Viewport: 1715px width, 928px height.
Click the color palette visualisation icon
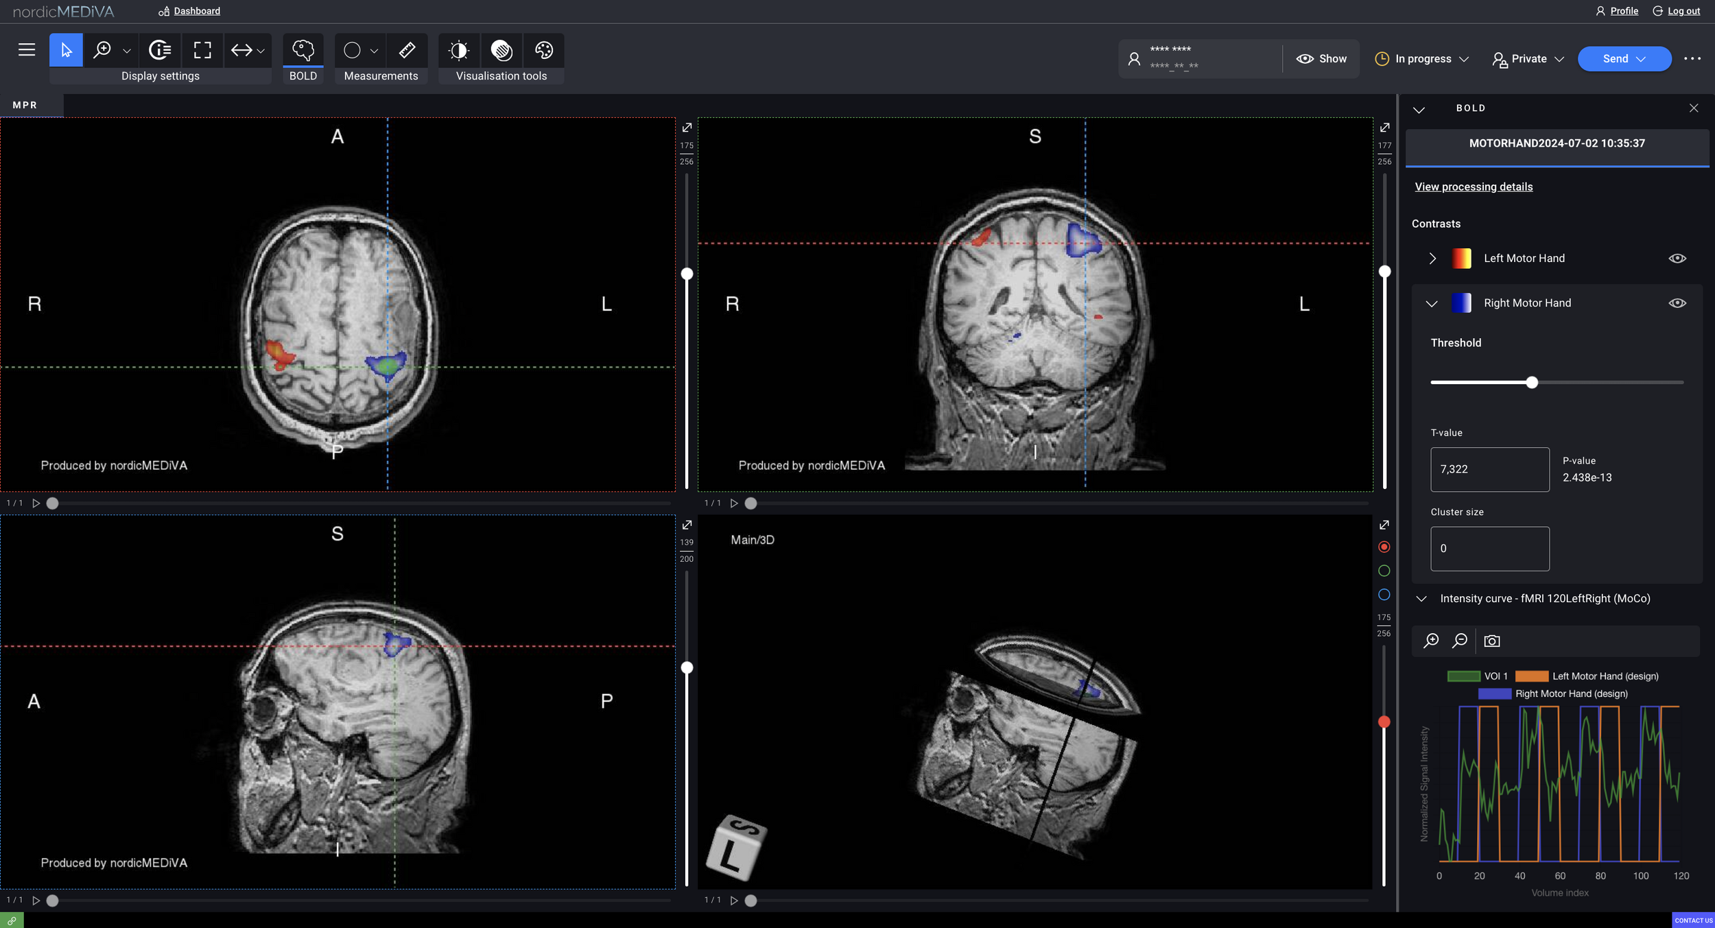[544, 50]
